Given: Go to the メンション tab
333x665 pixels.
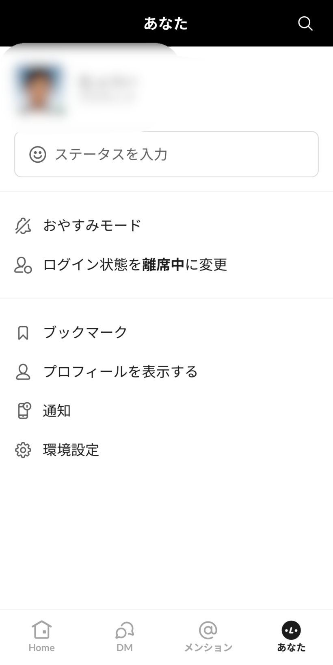Looking at the screenshot, I should coord(208,636).
